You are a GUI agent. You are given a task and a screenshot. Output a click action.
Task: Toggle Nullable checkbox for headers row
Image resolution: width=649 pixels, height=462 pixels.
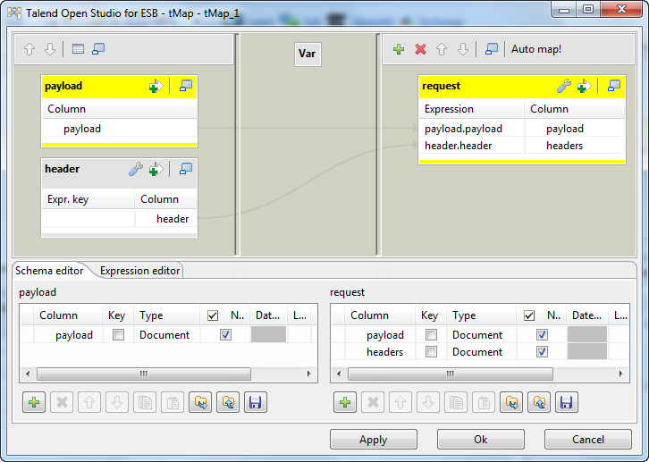pos(542,352)
